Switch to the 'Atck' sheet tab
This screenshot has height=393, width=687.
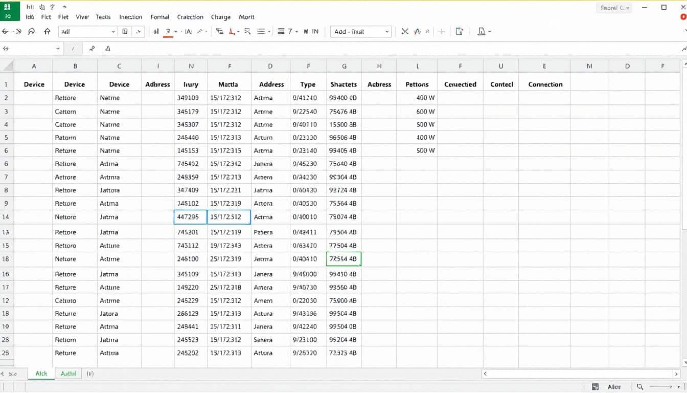pos(41,374)
